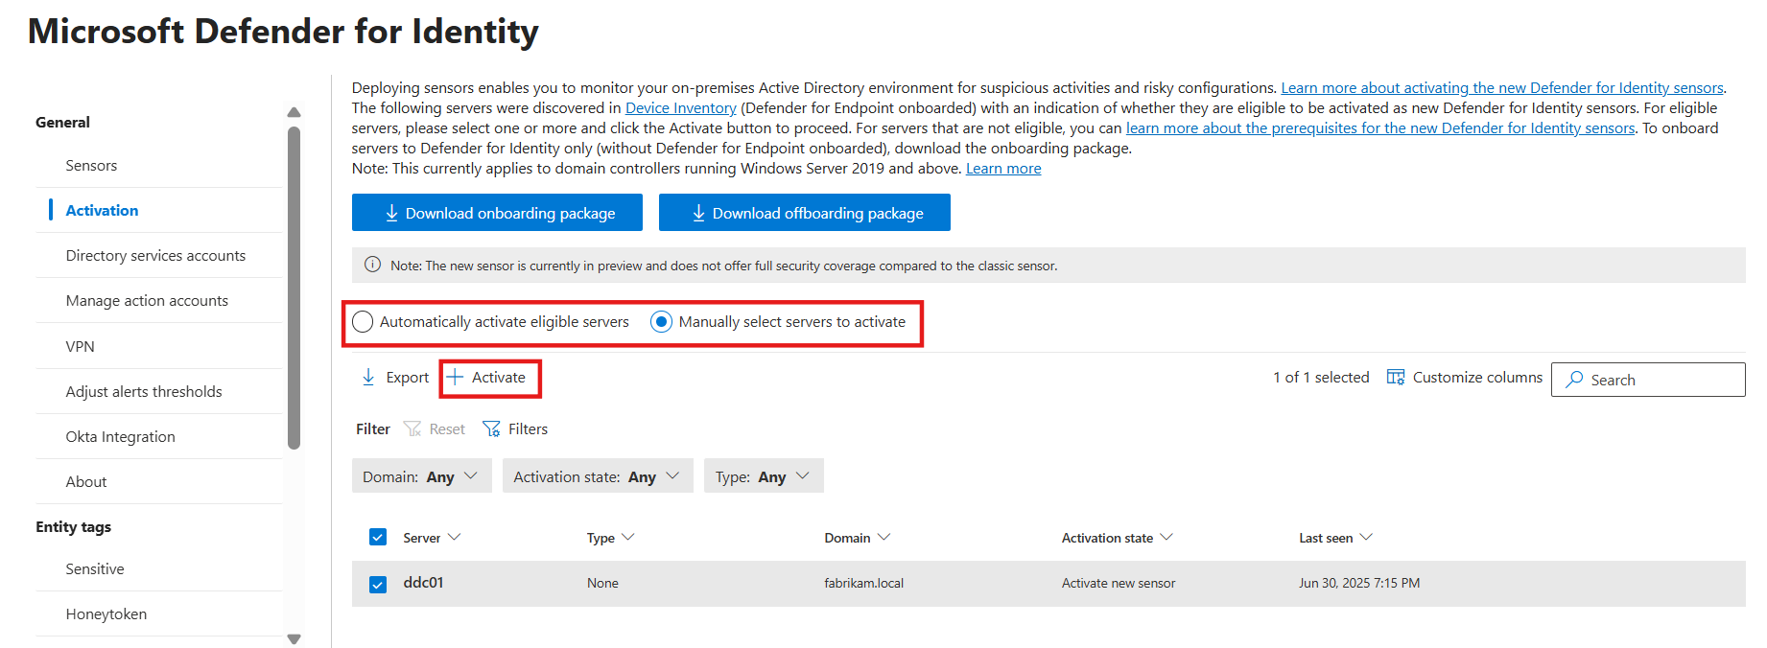Image resolution: width=1767 pixels, height=648 pixels.
Task: Click the Activate button text
Action: [499, 378]
